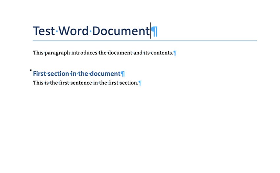
Task: Place cursor in "Document" in the title
Action: click(x=121, y=31)
